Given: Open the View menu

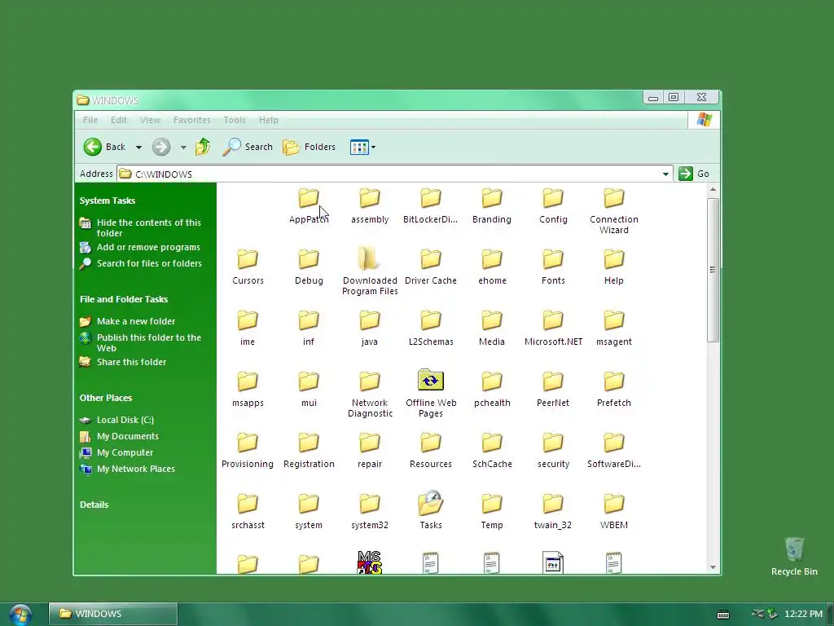Looking at the screenshot, I should coord(150,120).
